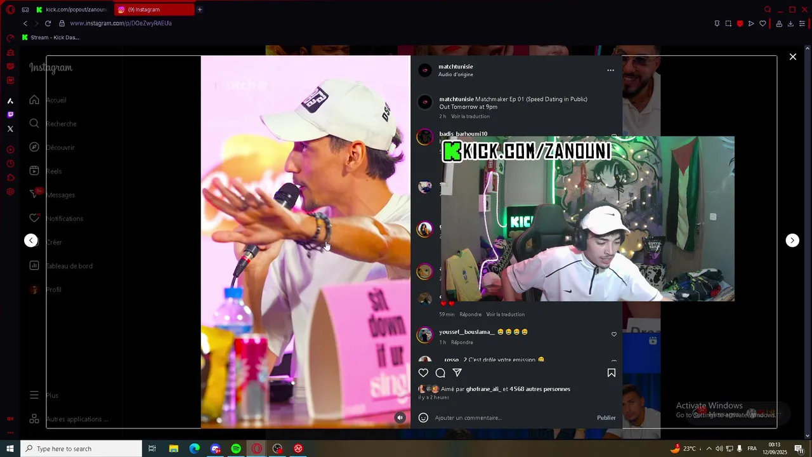The height and width of the screenshot is (457, 812).
Task: Open Instagram Accueil in sidebar
Action: (48, 100)
